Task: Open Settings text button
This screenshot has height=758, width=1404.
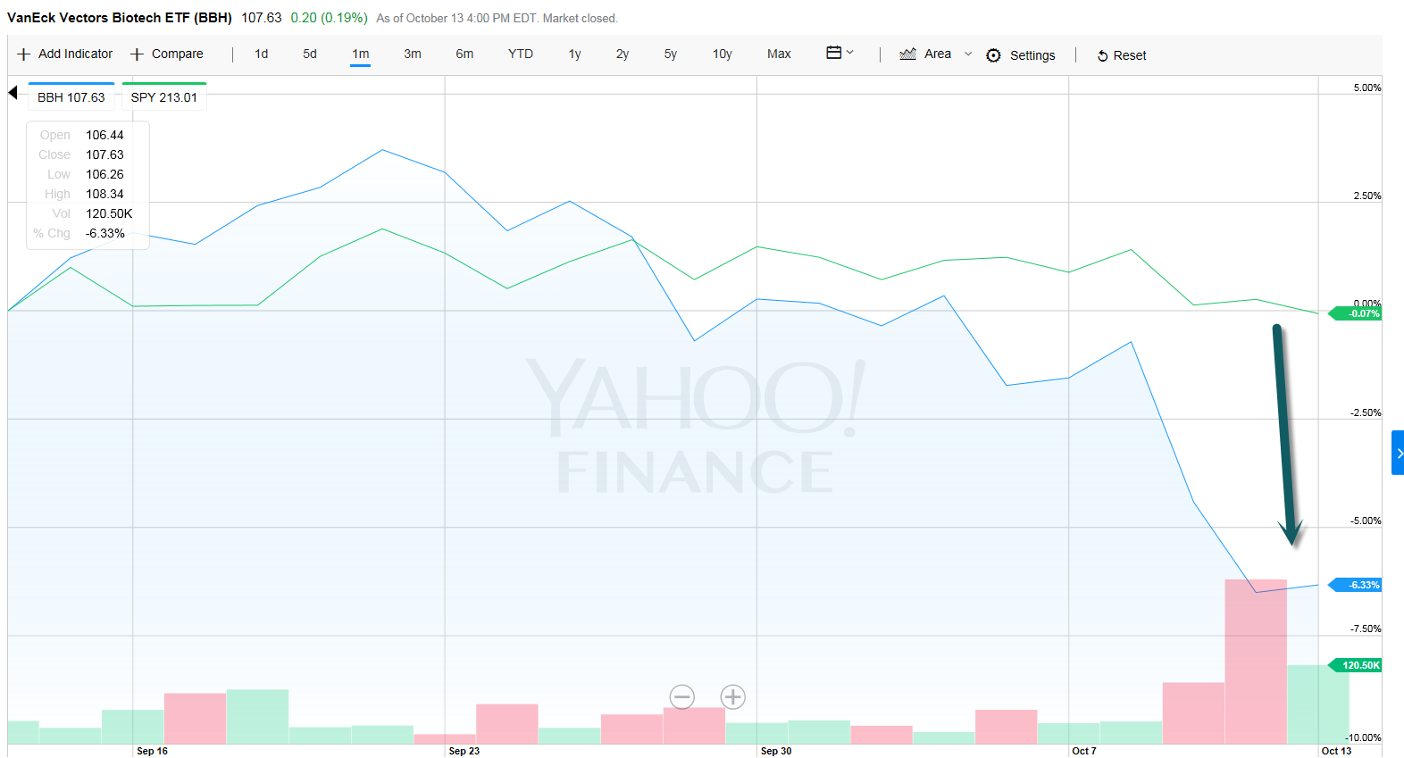Action: point(1032,55)
